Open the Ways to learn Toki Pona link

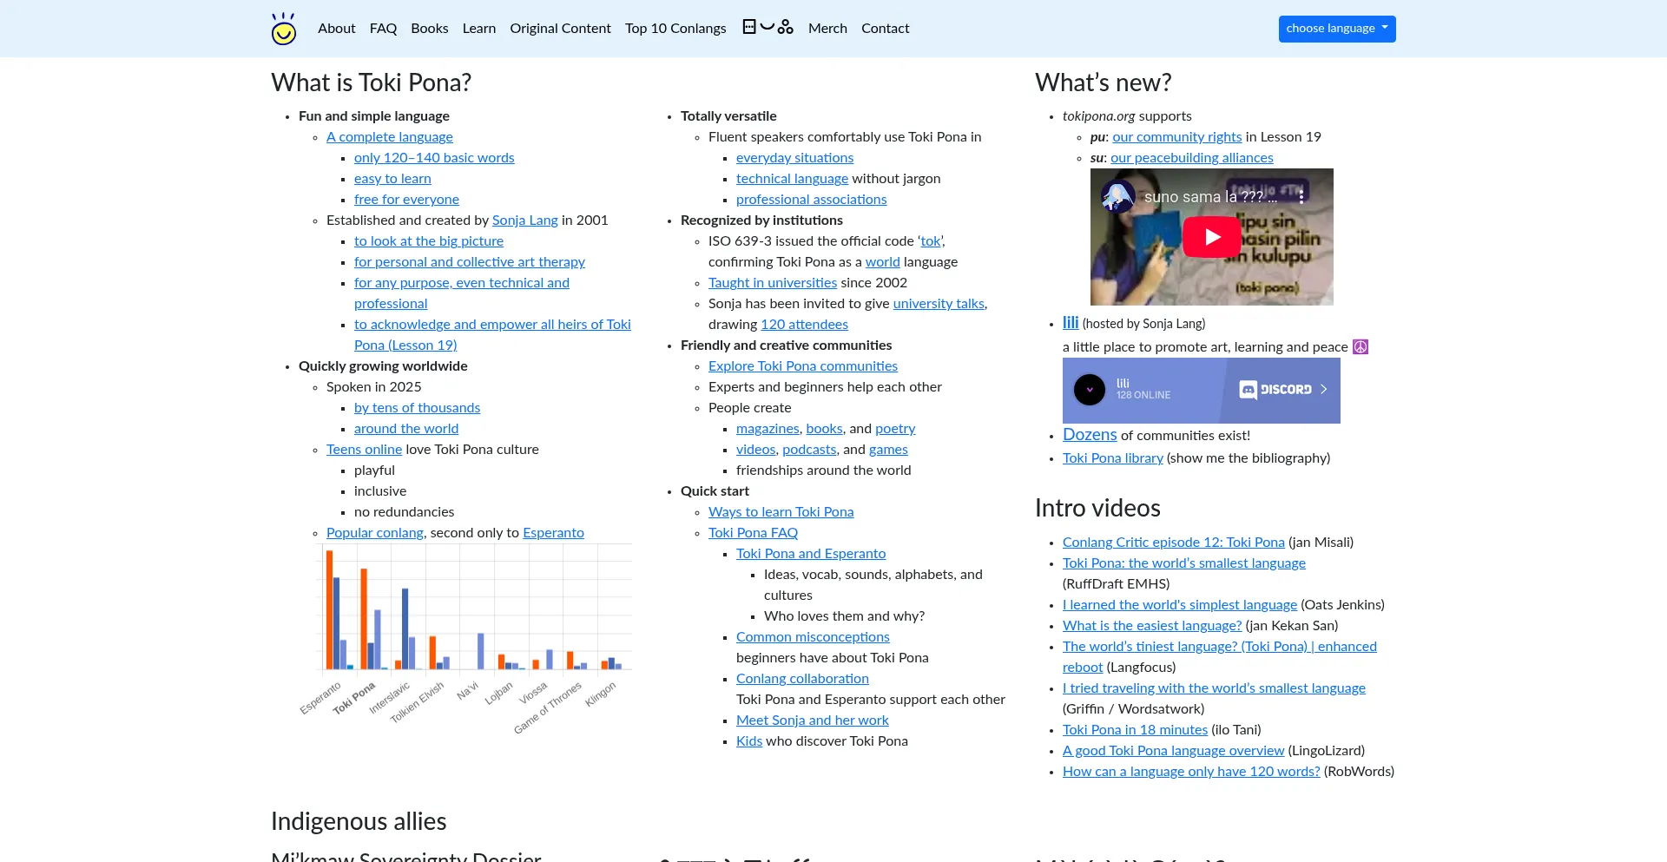pyautogui.click(x=781, y=512)
